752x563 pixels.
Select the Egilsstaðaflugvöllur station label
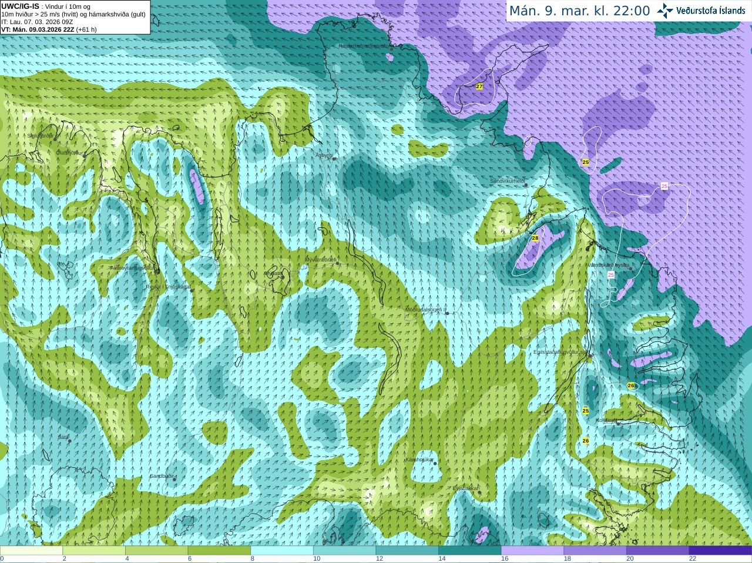point(560,352)
